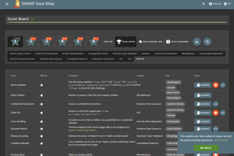Screen dimensions: 234x156
Task: Open the search magnifier
Action: (204, 4)
